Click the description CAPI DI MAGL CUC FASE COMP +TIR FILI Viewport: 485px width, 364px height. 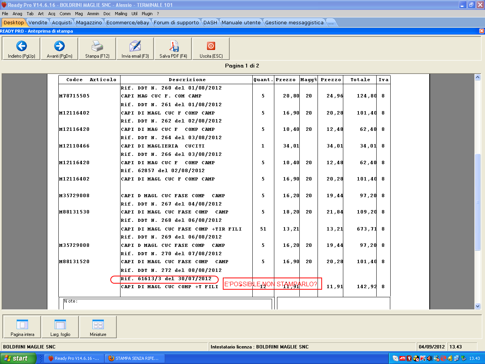point(181,229)
